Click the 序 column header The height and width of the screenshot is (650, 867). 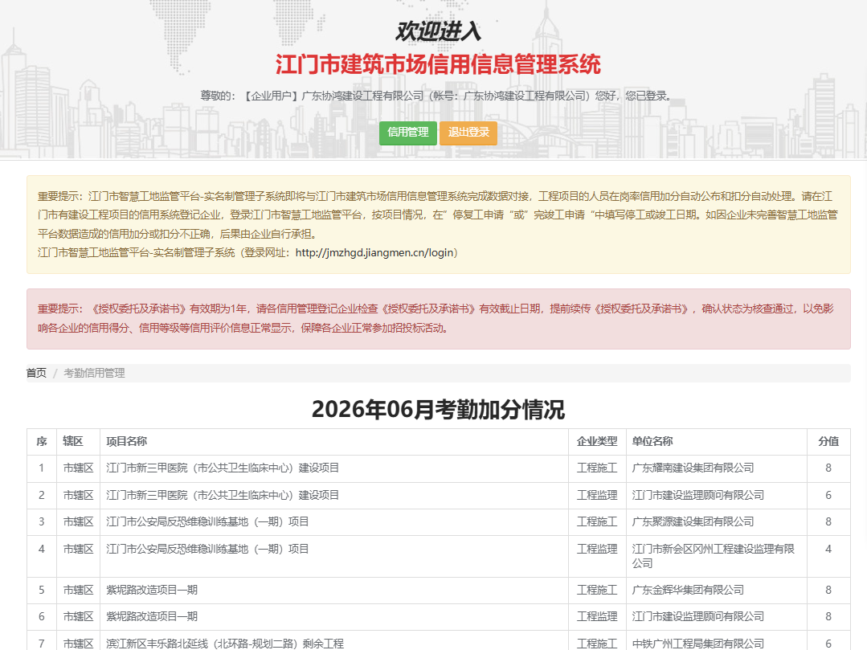click(x=42, y=442)
